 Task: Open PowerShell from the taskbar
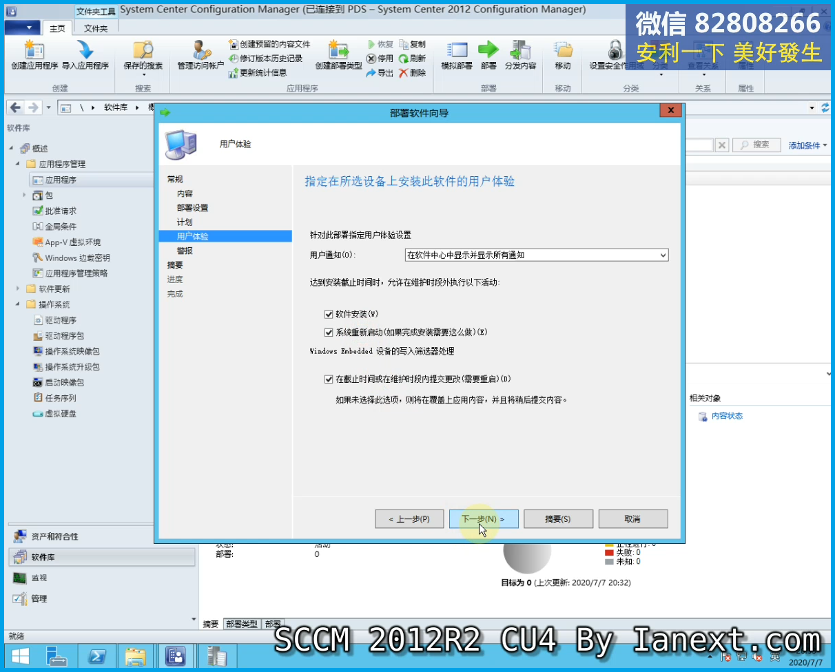click(x=96, y=656)
